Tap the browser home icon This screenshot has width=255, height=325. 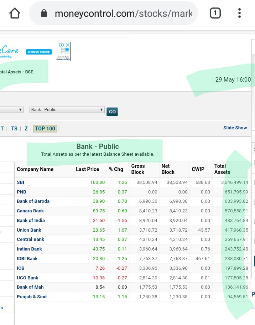tap(15, 13)
